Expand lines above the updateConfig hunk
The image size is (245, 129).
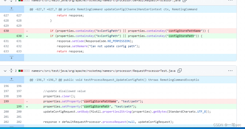click(12, 9)
